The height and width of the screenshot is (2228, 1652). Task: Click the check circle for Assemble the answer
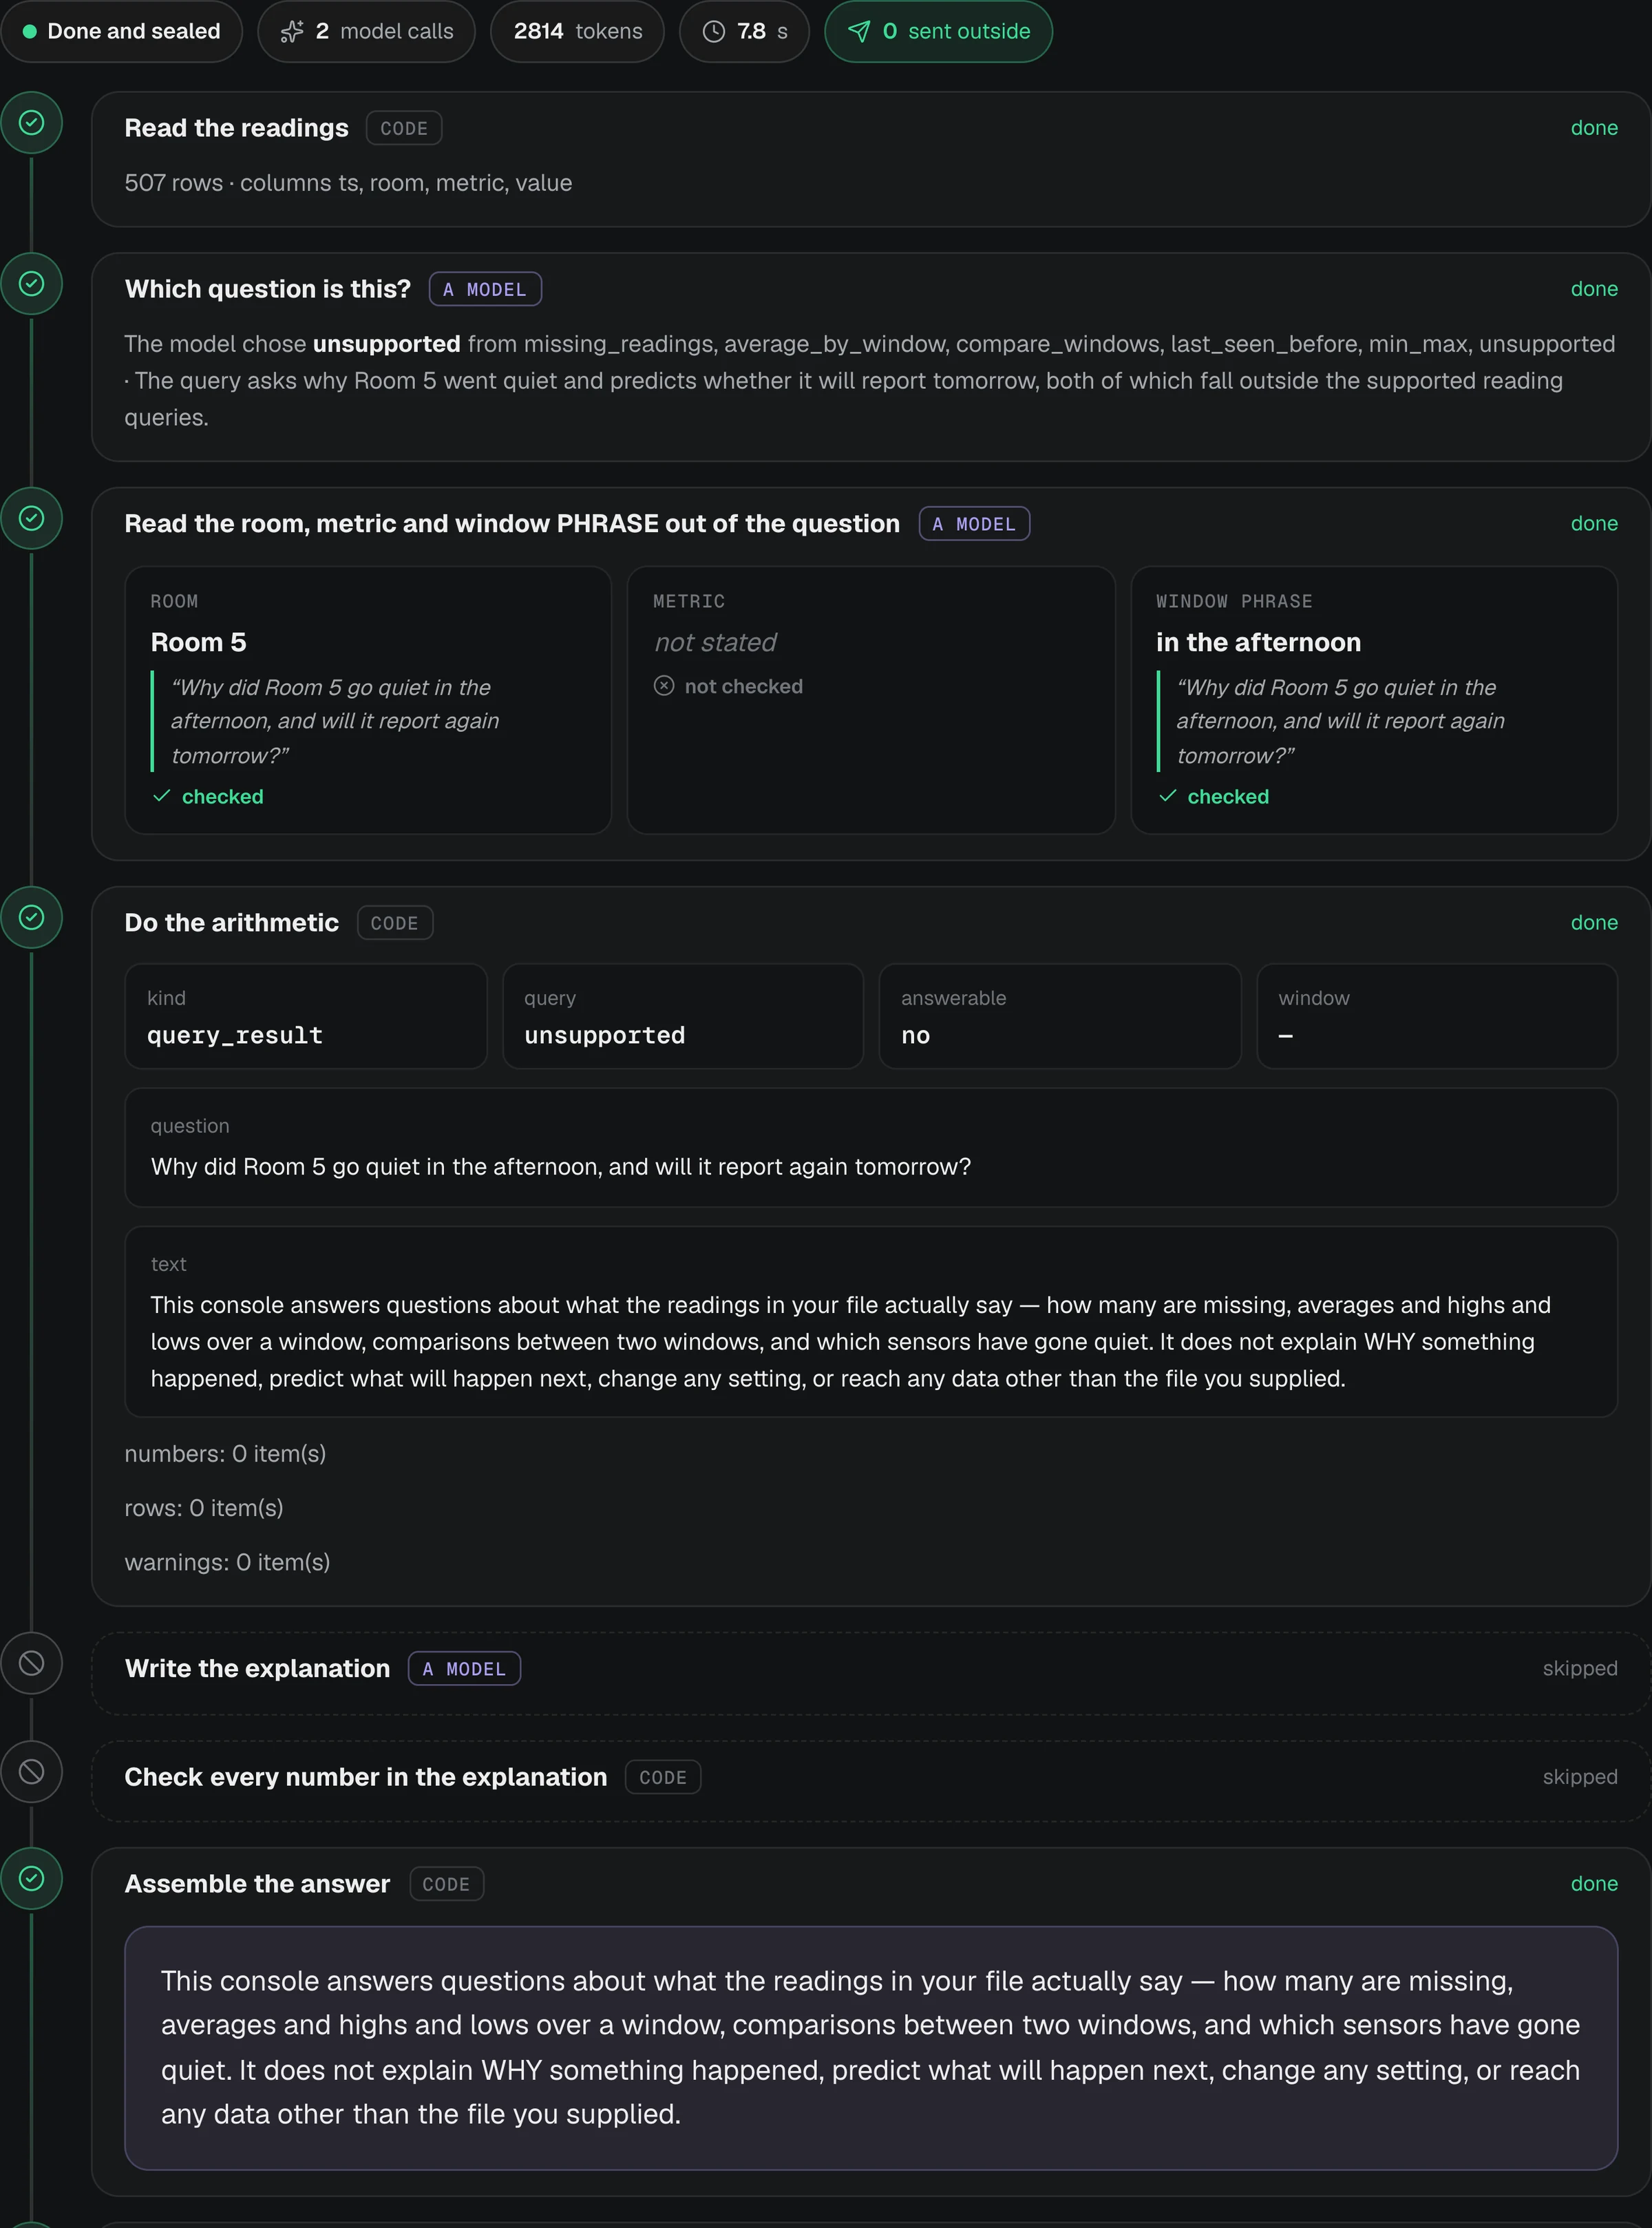[32, 1878]
